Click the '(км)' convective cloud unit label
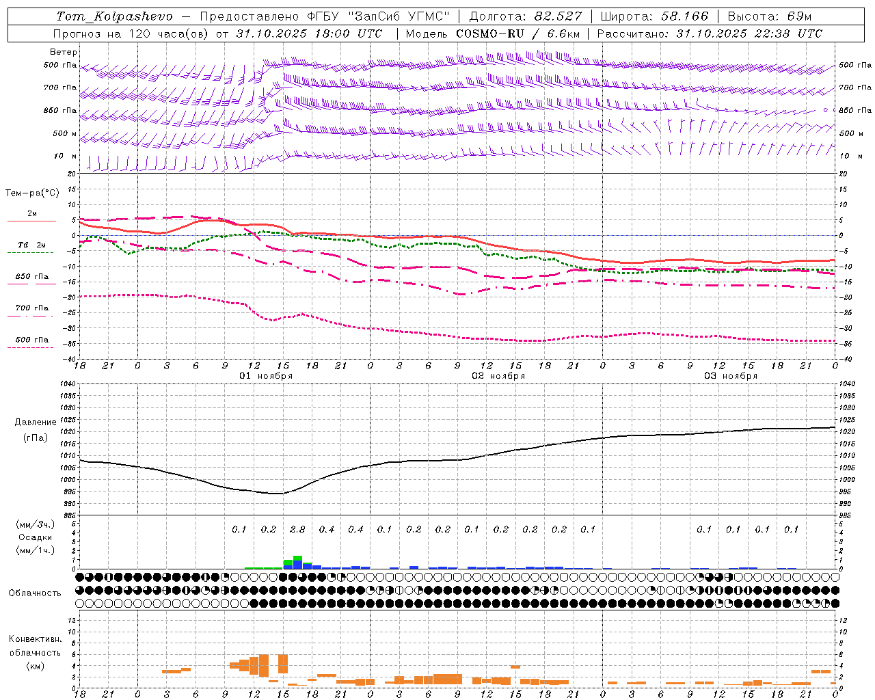The height and width of the screenshot is (700, 875). pyautogui.click(x=35, y=666)
